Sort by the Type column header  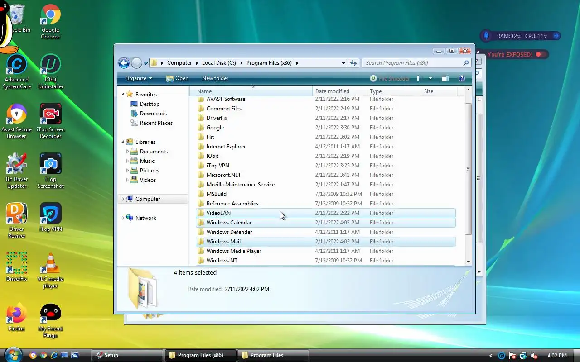394,91
